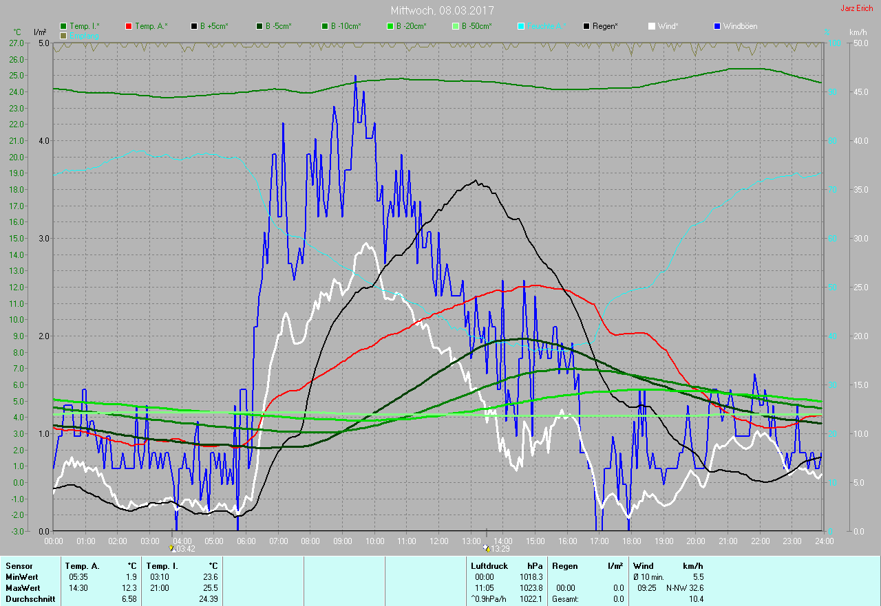
Task: Click the olive legend square in second row
Action: click(64, 35)
